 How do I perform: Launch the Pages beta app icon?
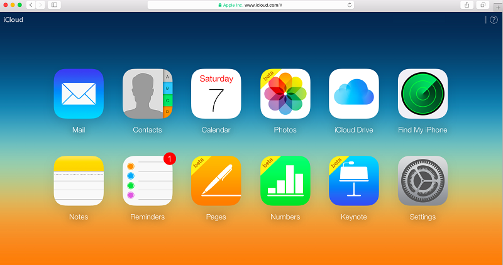216,181
